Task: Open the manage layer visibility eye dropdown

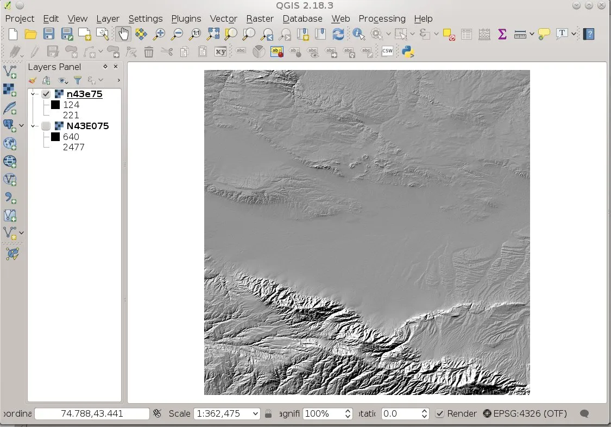Action: [x=64, y=80]
